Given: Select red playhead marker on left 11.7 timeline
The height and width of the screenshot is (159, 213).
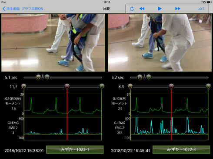Looking at the screenshot, I should (67, 87).
